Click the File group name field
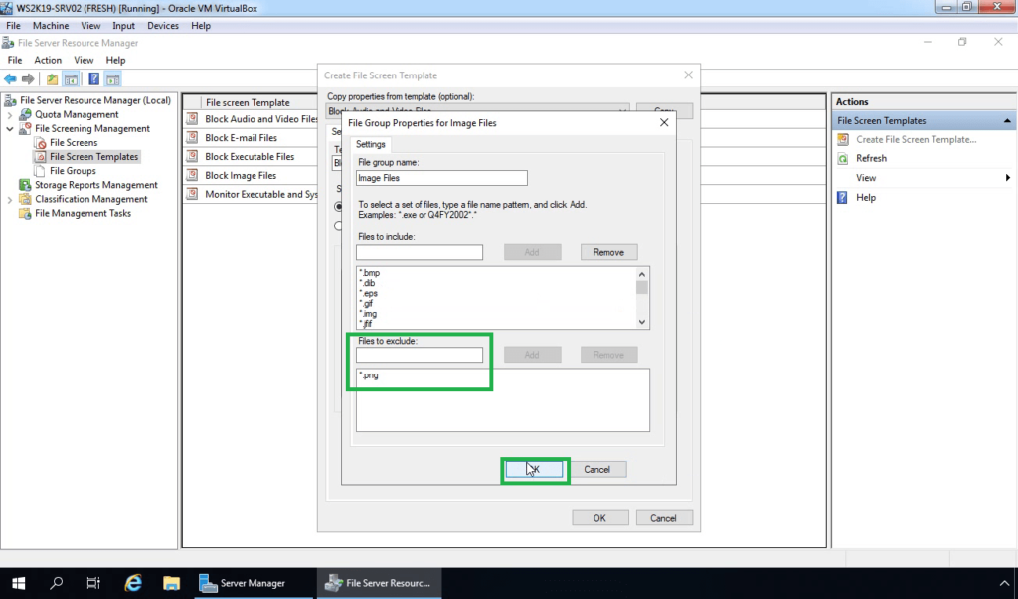Image resolution: width=1018 pixels, height=599 pixels. tap(441, 178)
